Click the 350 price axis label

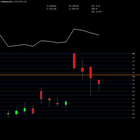click(133, 58)
